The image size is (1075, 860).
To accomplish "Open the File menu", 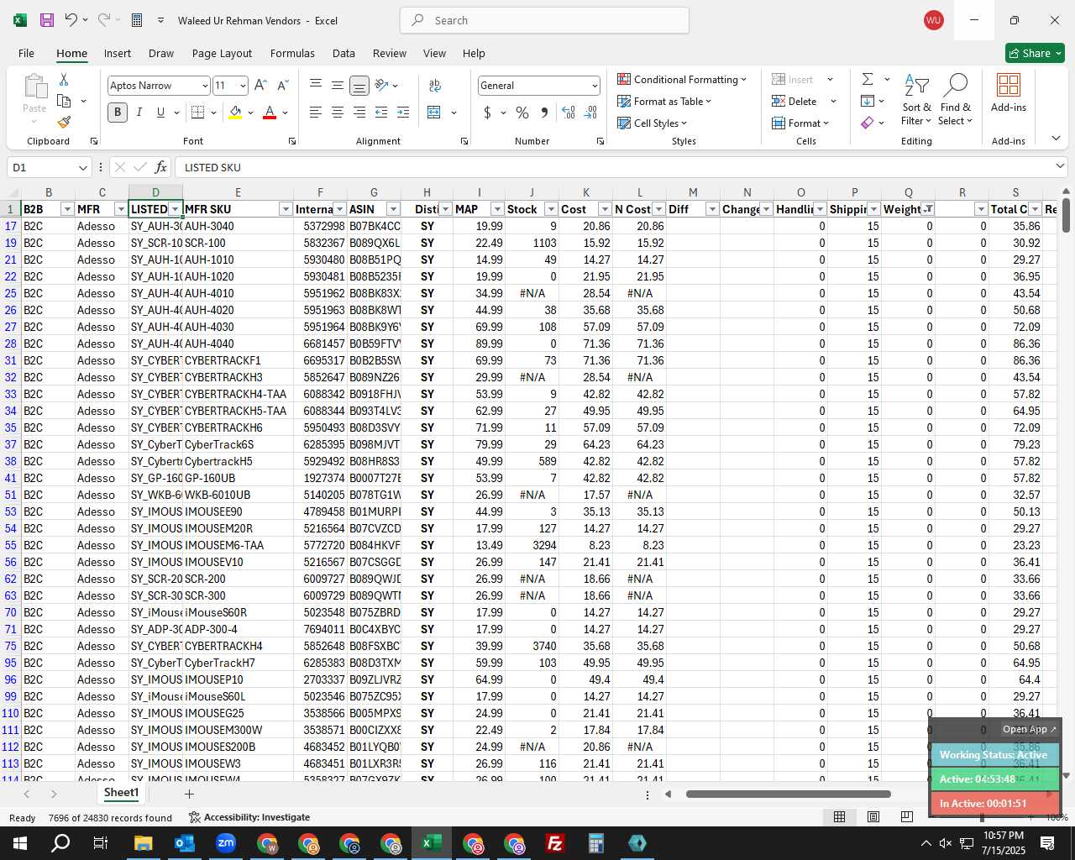I will pyautogui.click(x=26, y=53).
